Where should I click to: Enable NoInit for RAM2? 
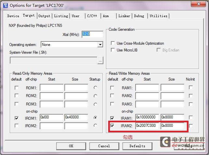coord(191,96)
